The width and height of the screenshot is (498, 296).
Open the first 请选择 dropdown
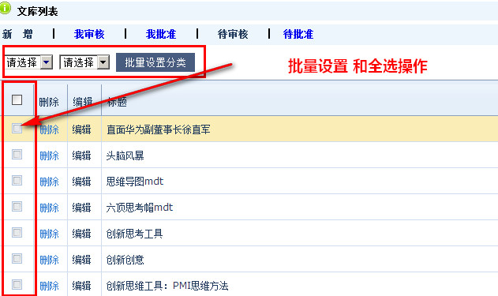pyautogui.click(x=28, y=62)
